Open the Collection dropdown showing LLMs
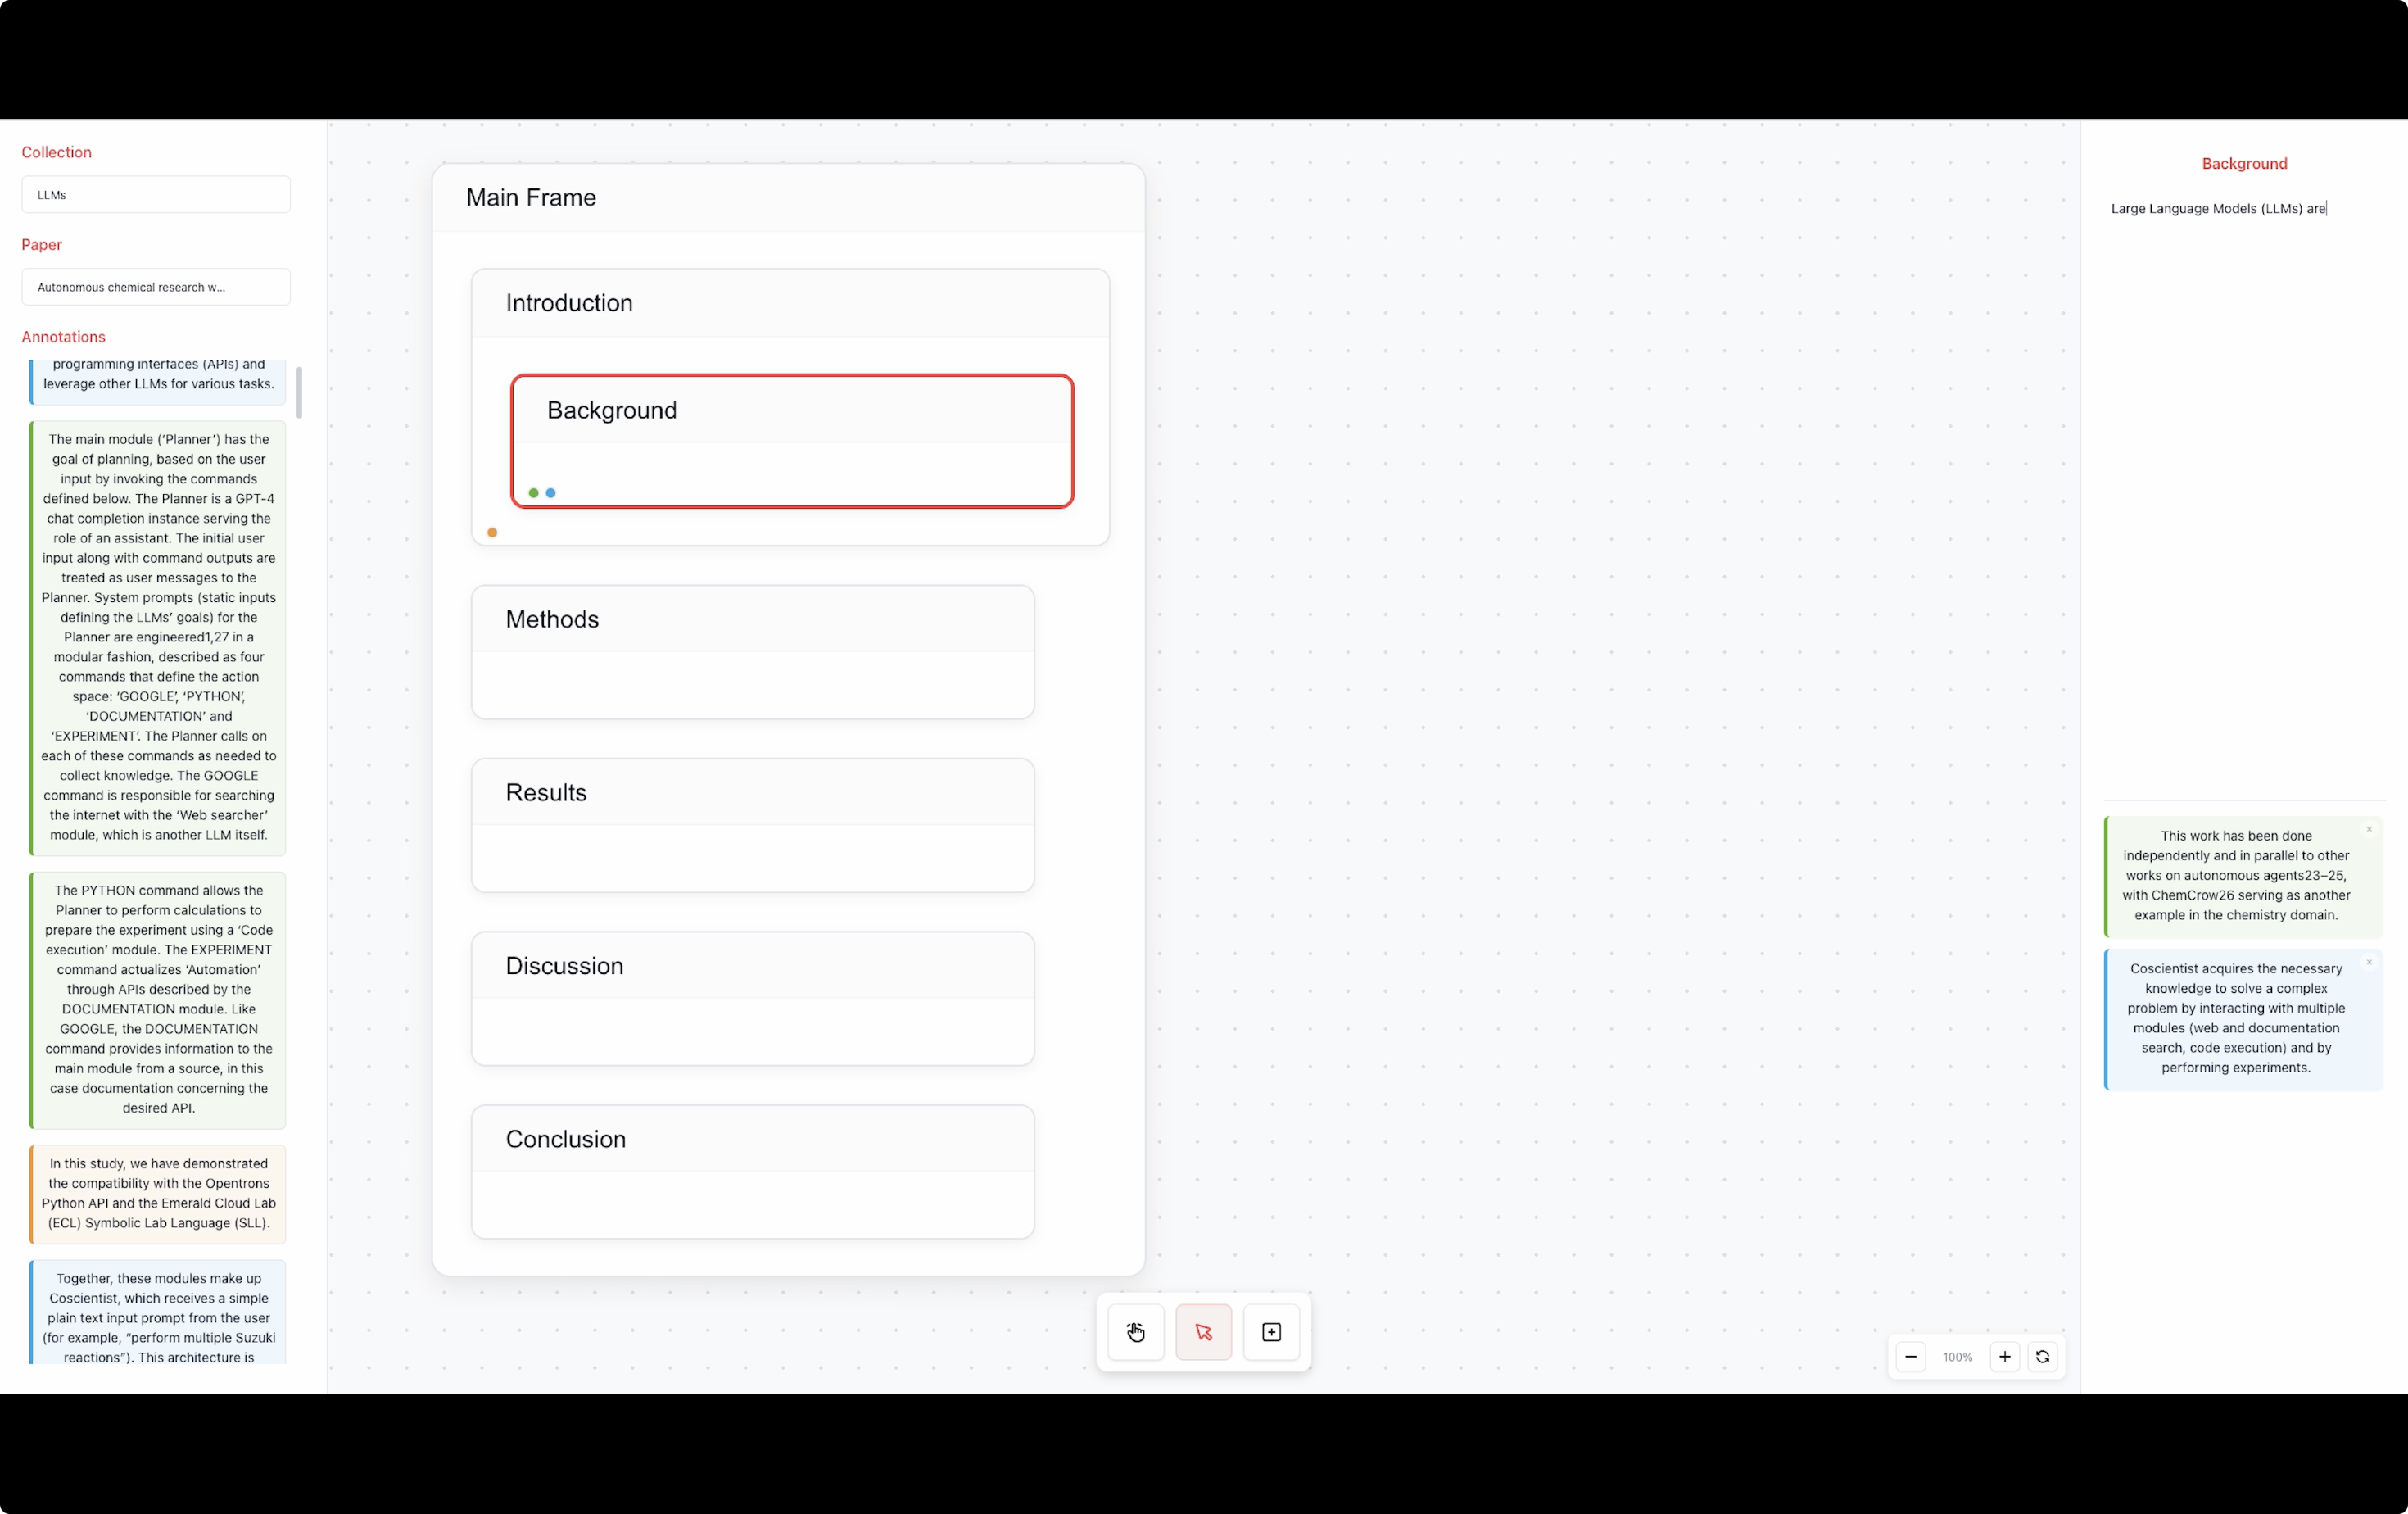The height and width of the screenshot is (1514, 2408). [156, 195]
